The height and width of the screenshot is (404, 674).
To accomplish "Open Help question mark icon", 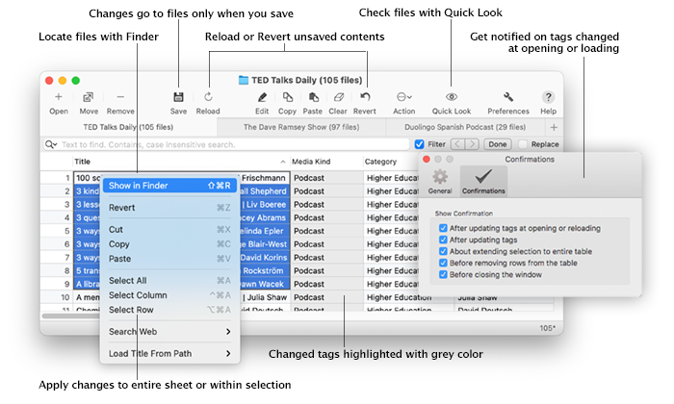I will [548, 97].
